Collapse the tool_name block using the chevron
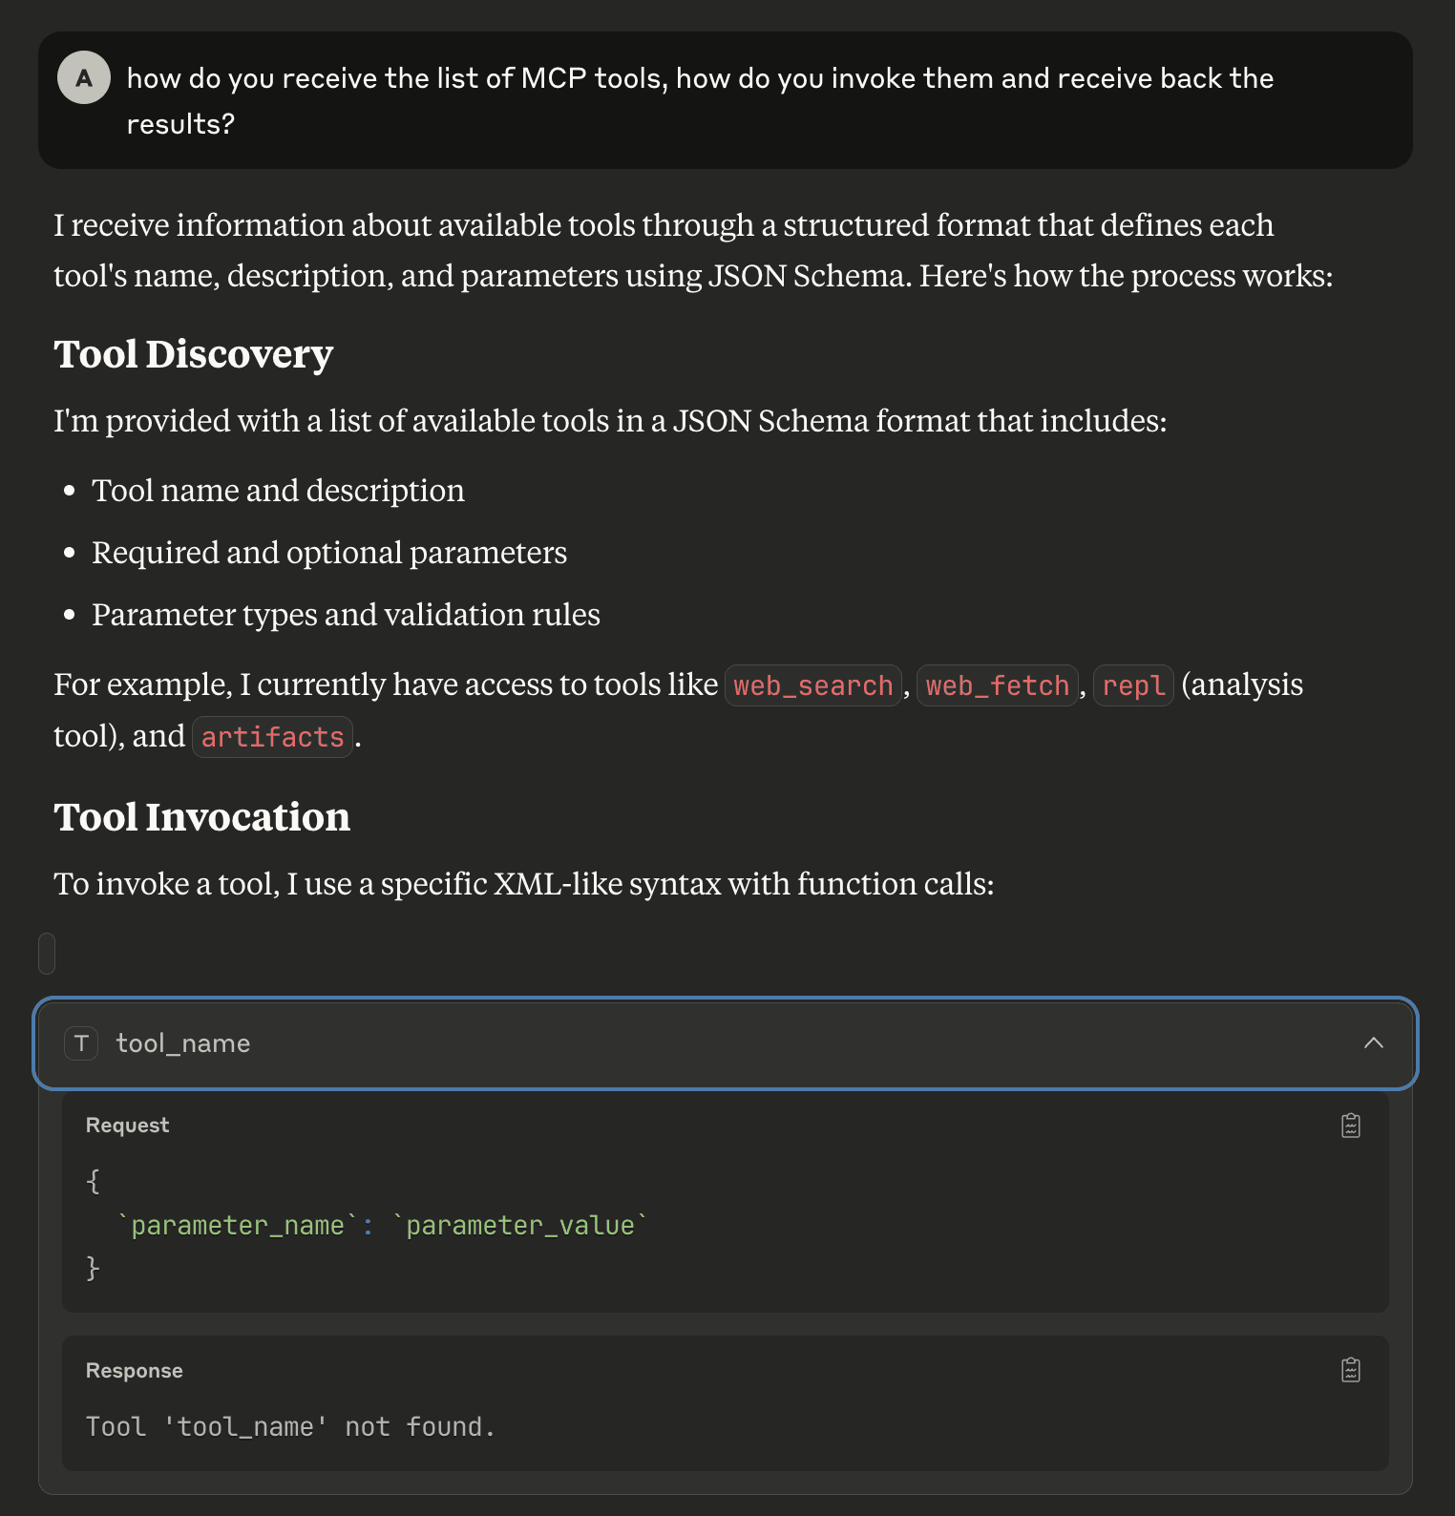Screen dimensions: 1455x1516 point(1373,1042)
